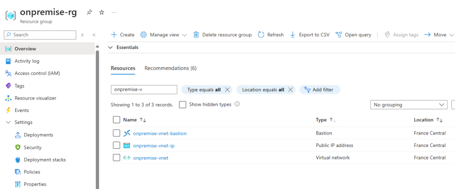Viewport: 455px width, 189px height.
Task: Click the Refresh circular arrow icon
Action: coord(261,35)
